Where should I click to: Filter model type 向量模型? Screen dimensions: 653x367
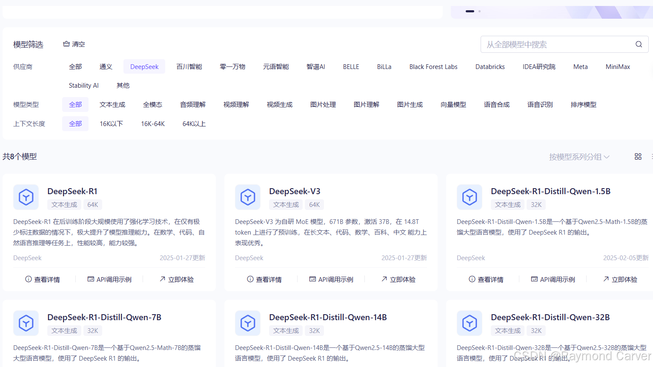[453, 104]
